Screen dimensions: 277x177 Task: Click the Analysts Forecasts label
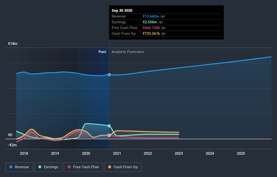click(128, 52)
